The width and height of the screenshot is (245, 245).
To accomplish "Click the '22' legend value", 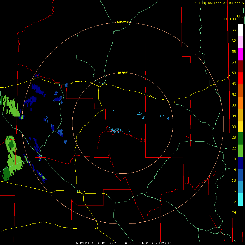I will point(234,148).
